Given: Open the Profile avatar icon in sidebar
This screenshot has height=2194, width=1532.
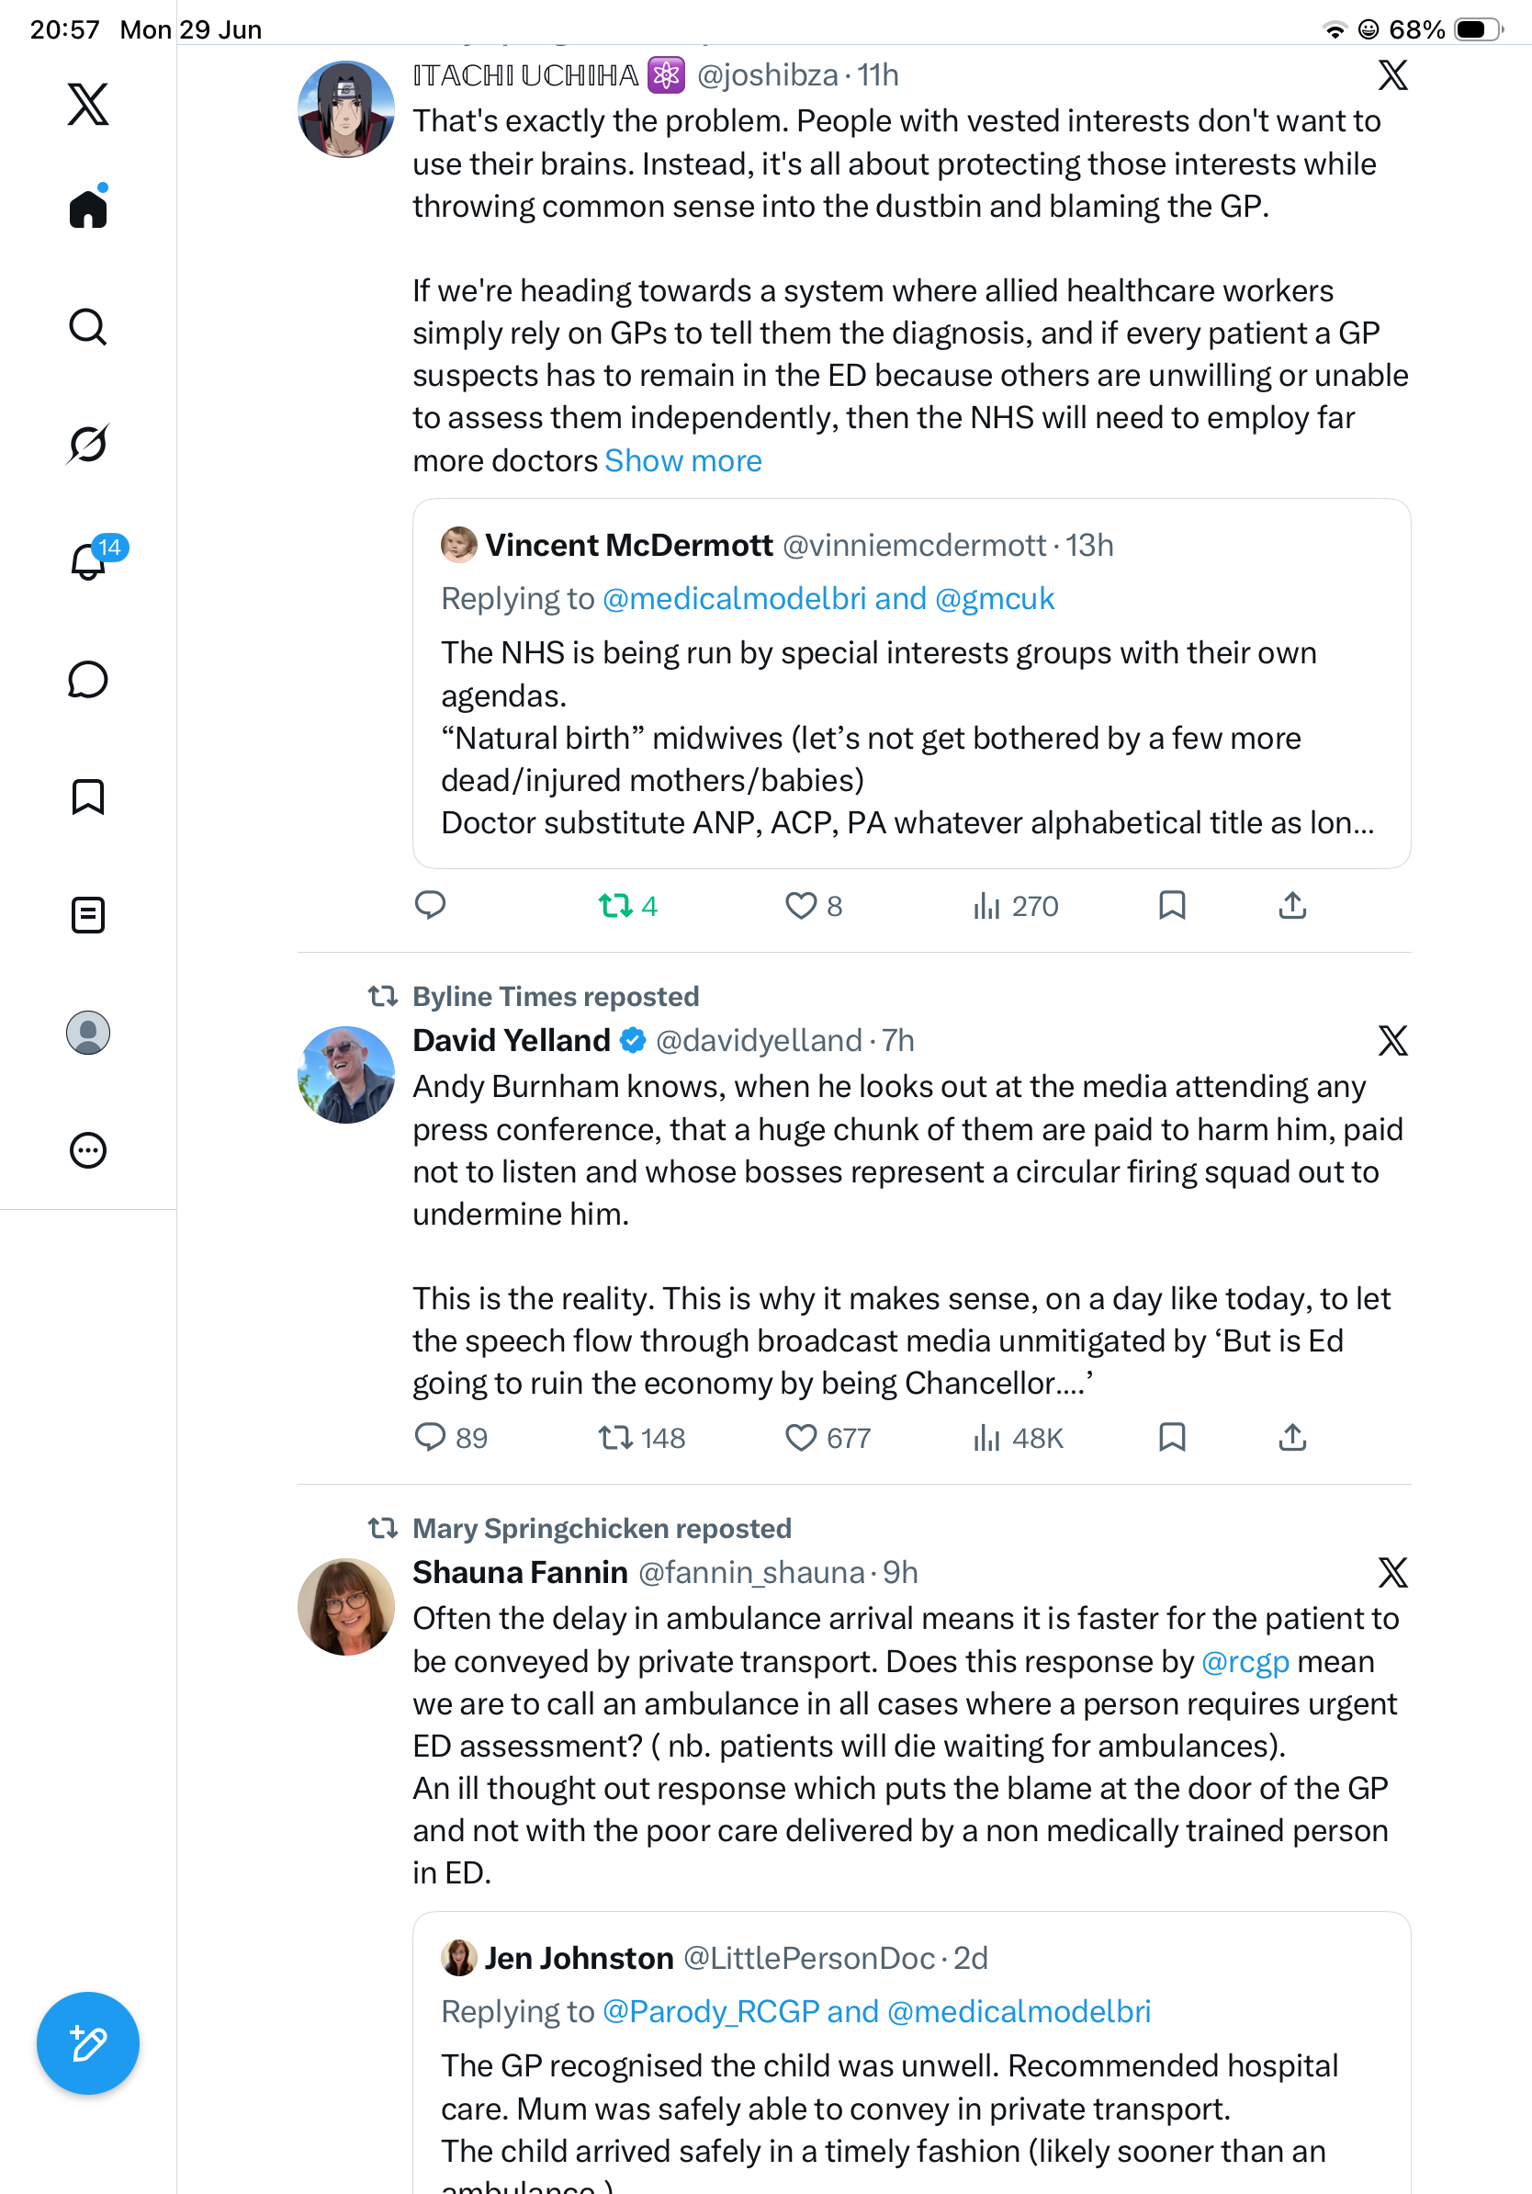Looking at the screenshot, I should [x=88, y=1033].
